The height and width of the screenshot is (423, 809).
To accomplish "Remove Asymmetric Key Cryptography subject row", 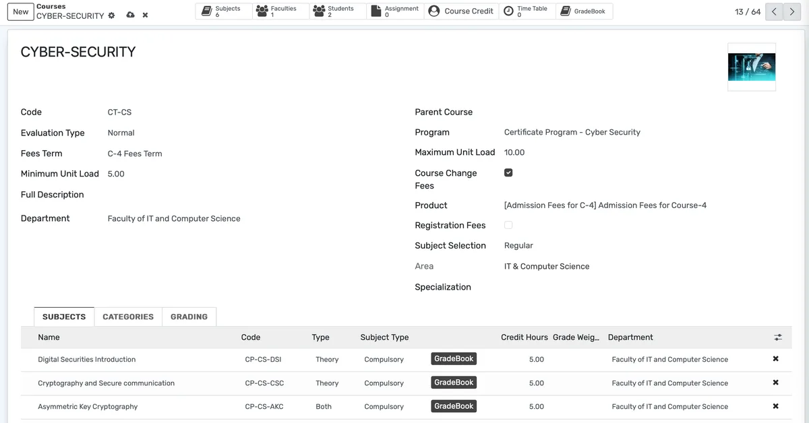I will (x=775, y=406).
